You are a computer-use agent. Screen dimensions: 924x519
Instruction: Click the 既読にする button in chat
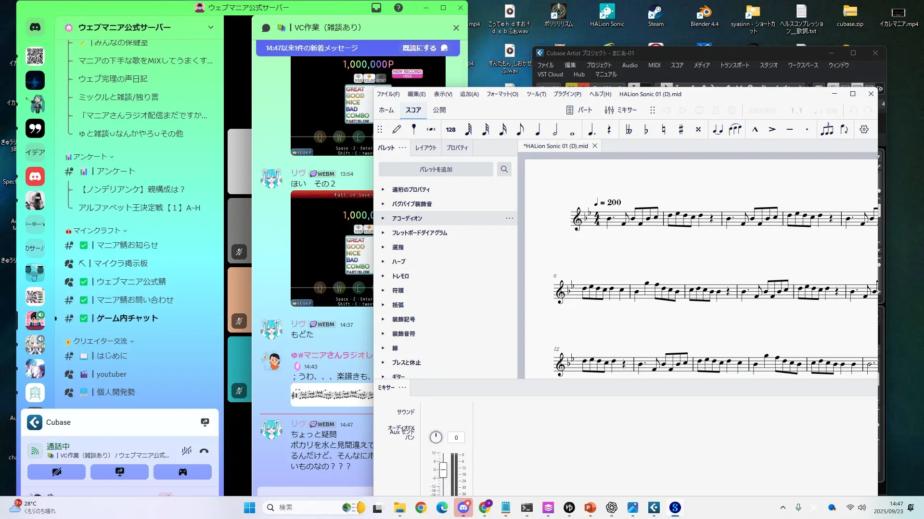pos(424,48)
